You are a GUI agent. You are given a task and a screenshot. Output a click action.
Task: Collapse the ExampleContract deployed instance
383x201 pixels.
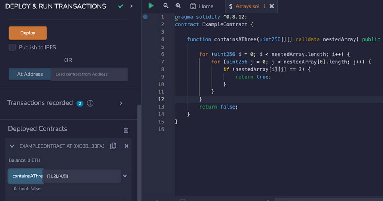coord(12,146)
